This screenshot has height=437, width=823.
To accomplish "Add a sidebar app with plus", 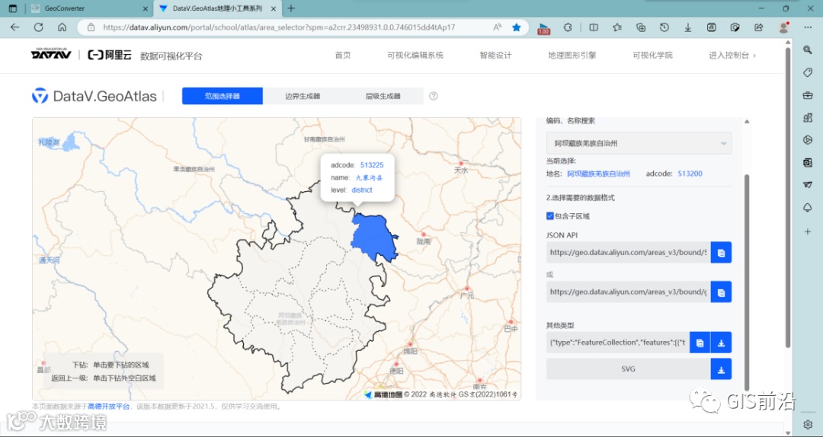I will pos(808,231).
